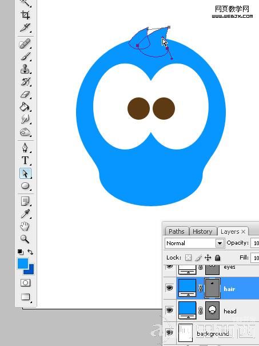
Task: Select the Eyedropper tool
Action: (x=25, y=214)
